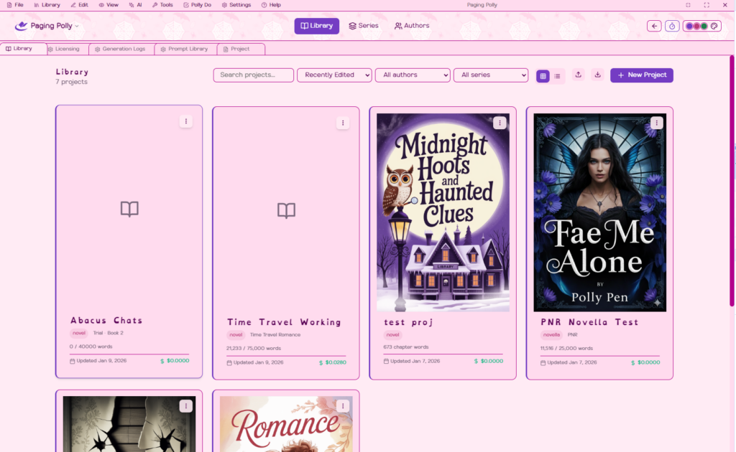Open the Edit menu
The image size is (736, 452).
tap(79, 5)
